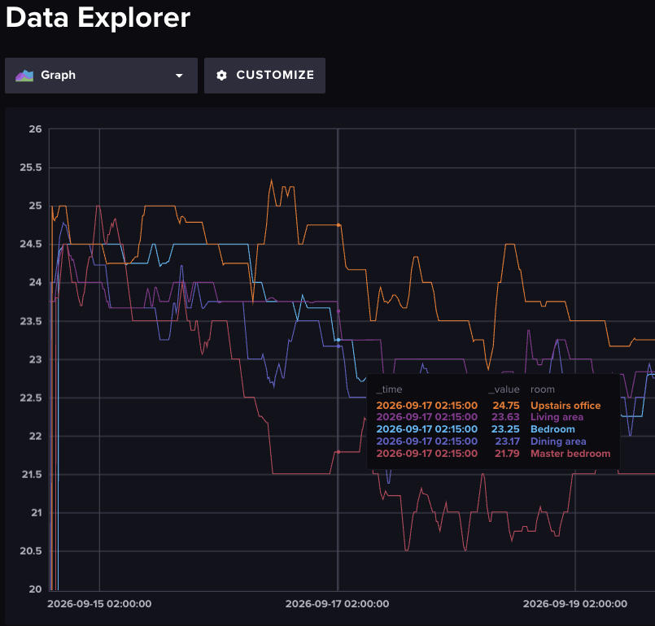Click the purple Living area hover point on graph
Screen dimensions: 655x626
pyautogui.click(x=338, y=311)
